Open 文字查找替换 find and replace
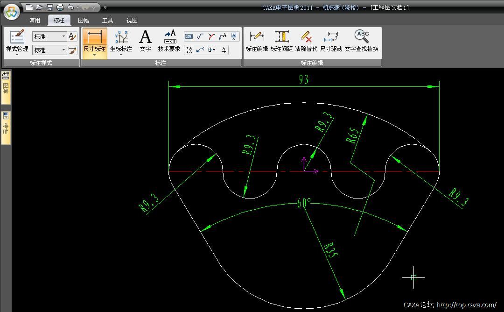Image resolution: width=504 pixels, height=312 pixels. click(x=361, y=40)
